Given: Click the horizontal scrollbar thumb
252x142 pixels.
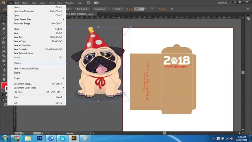Looking at the screenshot, I should pos(165,133).
